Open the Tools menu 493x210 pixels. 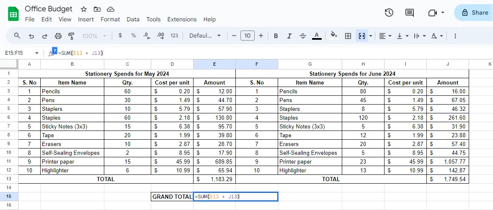pyautogui.click(x=153, y=19)
